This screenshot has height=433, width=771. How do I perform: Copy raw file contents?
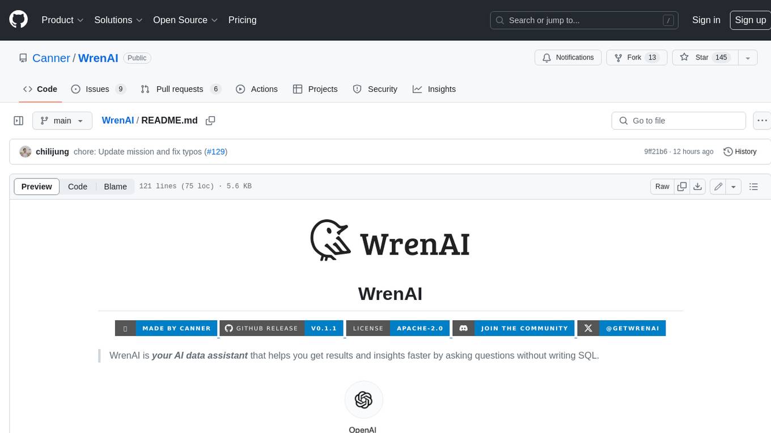pos(682,186)
